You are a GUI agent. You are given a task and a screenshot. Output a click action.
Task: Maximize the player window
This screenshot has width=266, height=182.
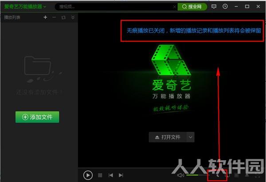247,7
